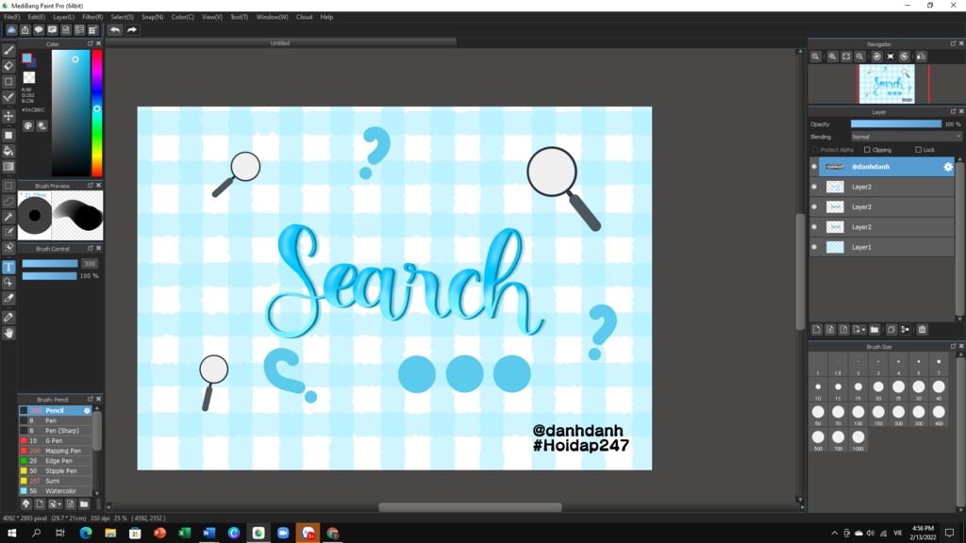Viewport: 966px width, 543px height.
Task: Open the Select menu
Action: 122,17
